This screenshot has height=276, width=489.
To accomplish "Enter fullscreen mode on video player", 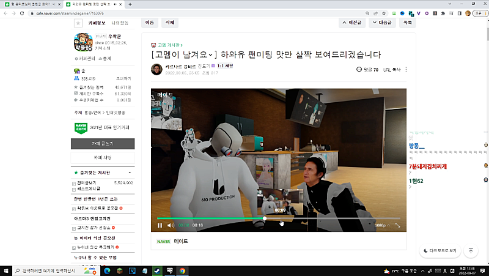I will (398, 225).
